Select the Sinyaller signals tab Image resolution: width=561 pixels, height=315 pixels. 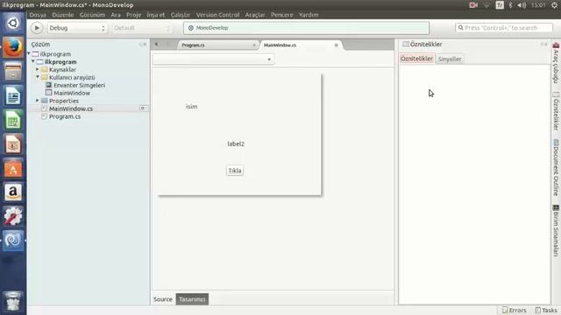coord(450,59)
